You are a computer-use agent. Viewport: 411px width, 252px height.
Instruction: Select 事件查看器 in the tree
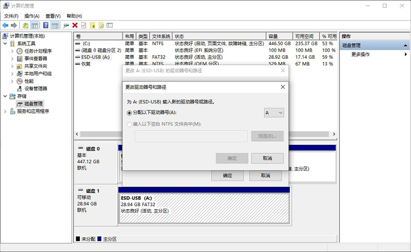(36, 59)
